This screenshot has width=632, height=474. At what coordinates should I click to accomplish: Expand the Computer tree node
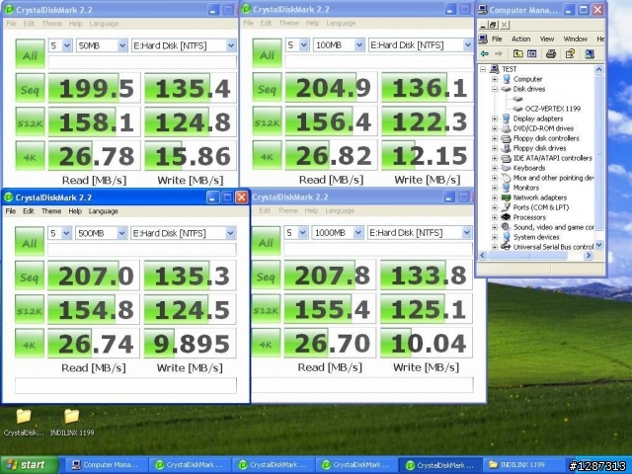(x=495, y=79)
